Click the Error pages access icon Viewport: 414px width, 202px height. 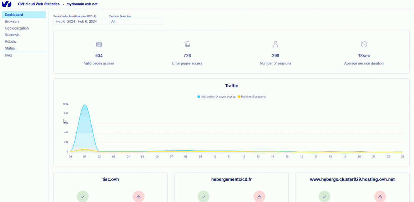click(x=187, y=44)
